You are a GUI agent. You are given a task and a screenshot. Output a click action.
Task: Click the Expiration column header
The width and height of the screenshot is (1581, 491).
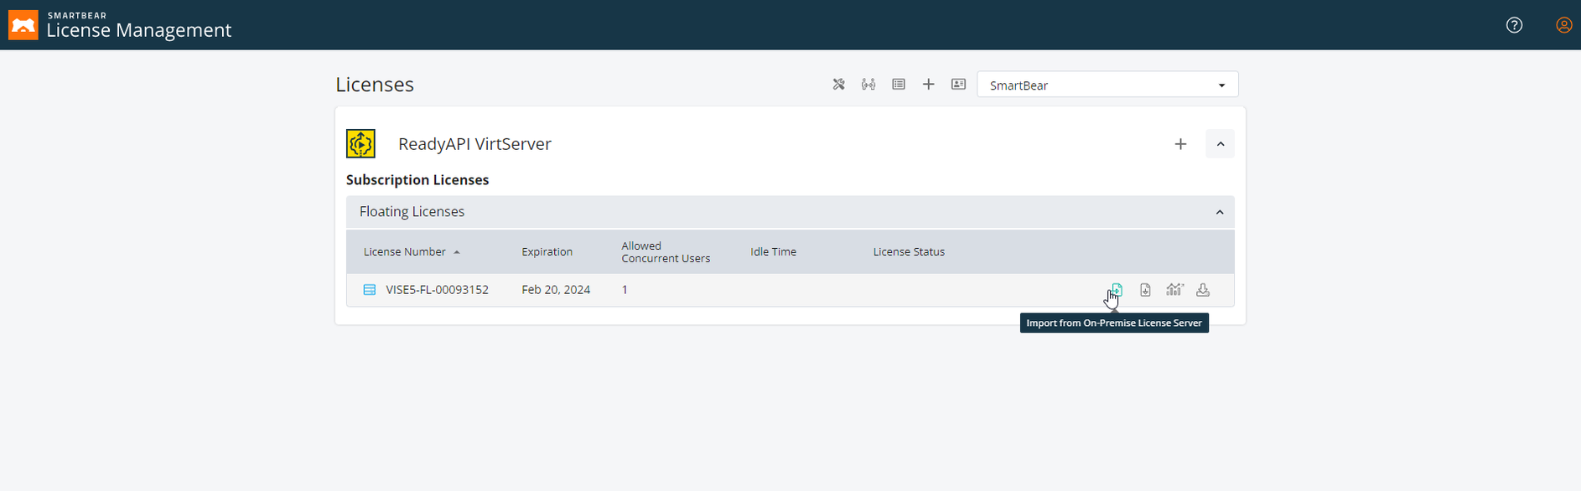tap(547, 252)
